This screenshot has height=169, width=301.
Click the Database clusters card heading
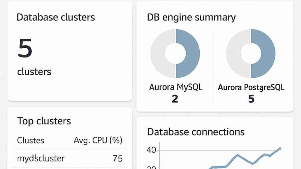coord(56,17)
